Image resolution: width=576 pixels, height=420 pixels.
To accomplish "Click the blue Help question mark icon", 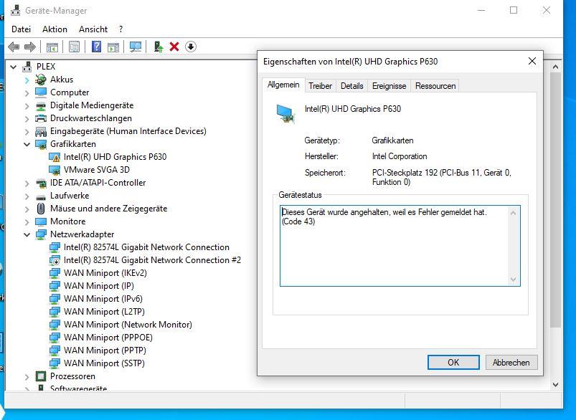I will click(x=96, y=47).
